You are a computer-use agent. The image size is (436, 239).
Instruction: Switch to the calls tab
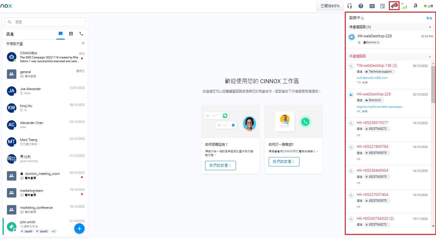81,34
